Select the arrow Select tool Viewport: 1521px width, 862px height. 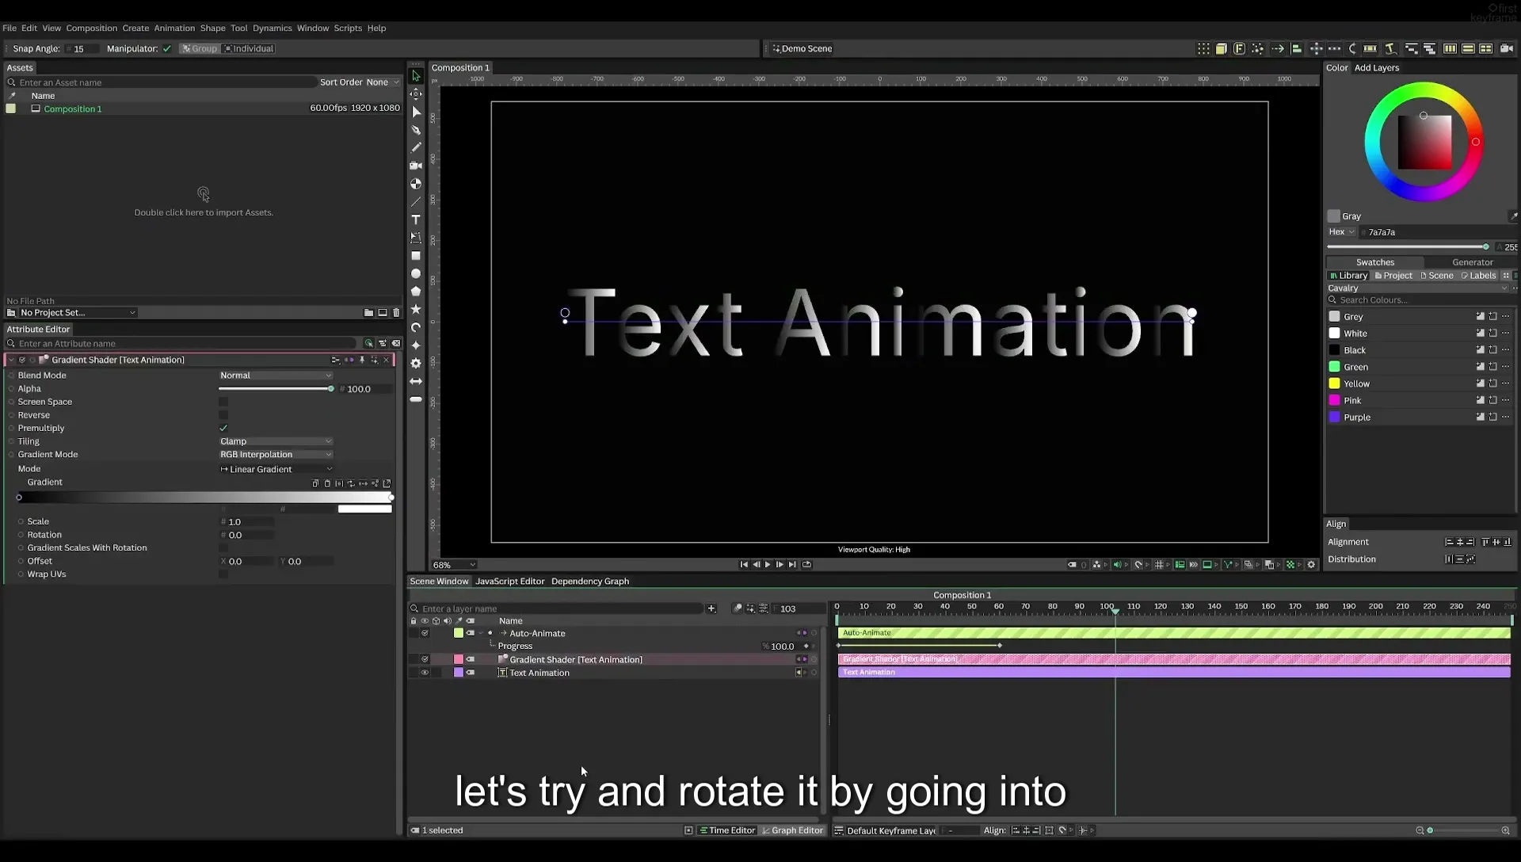pyautogui.click(x=416, y=76)
